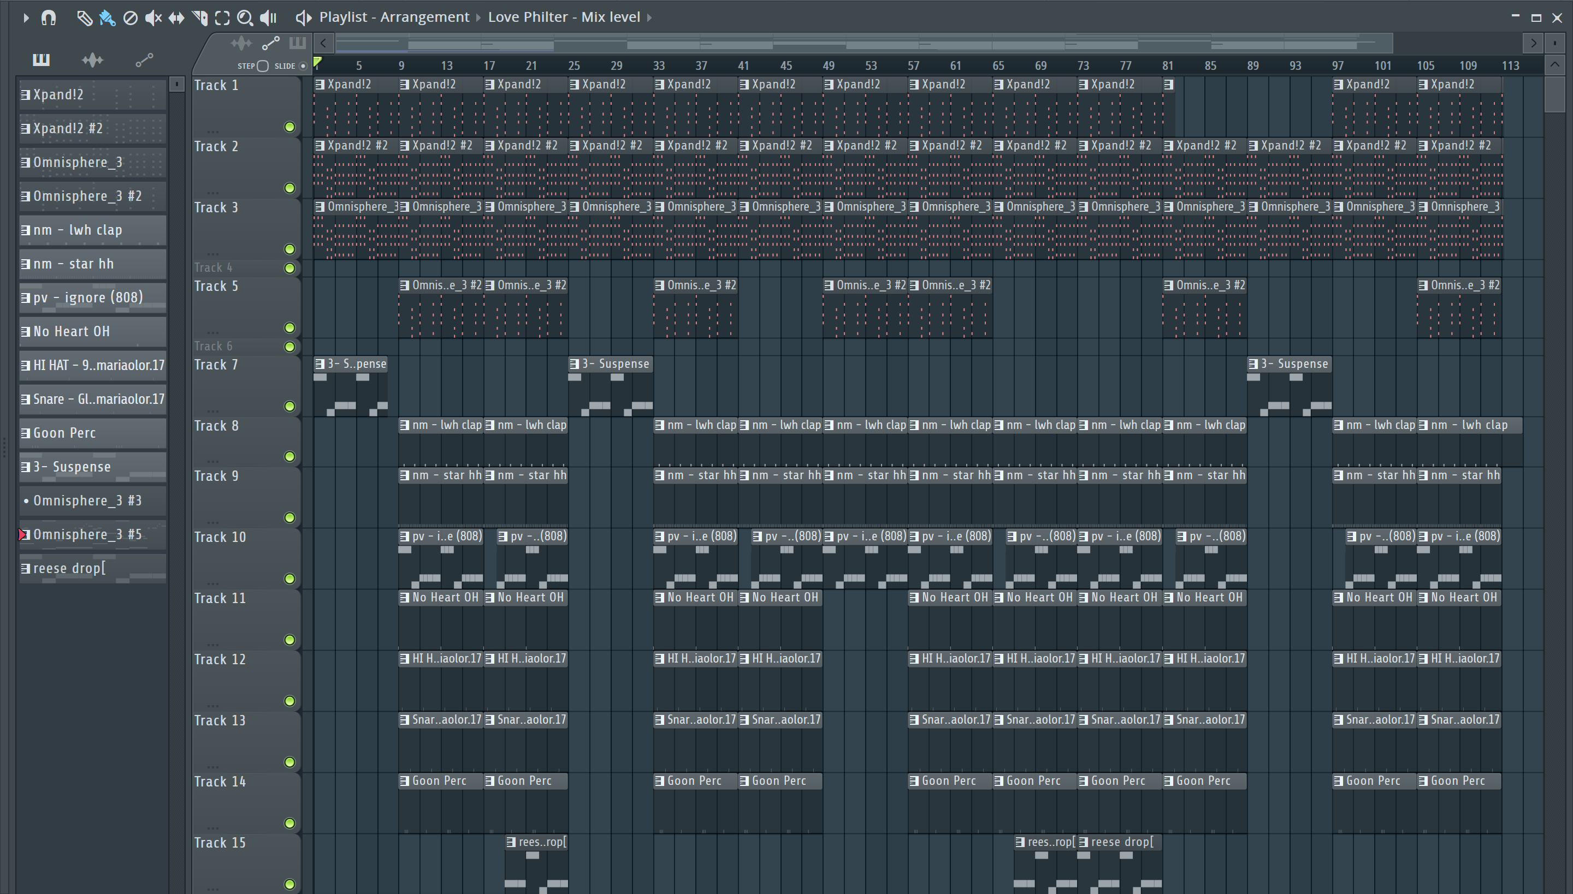
Task: Open the playlist options menu arrow
Action: click(26, 18)
